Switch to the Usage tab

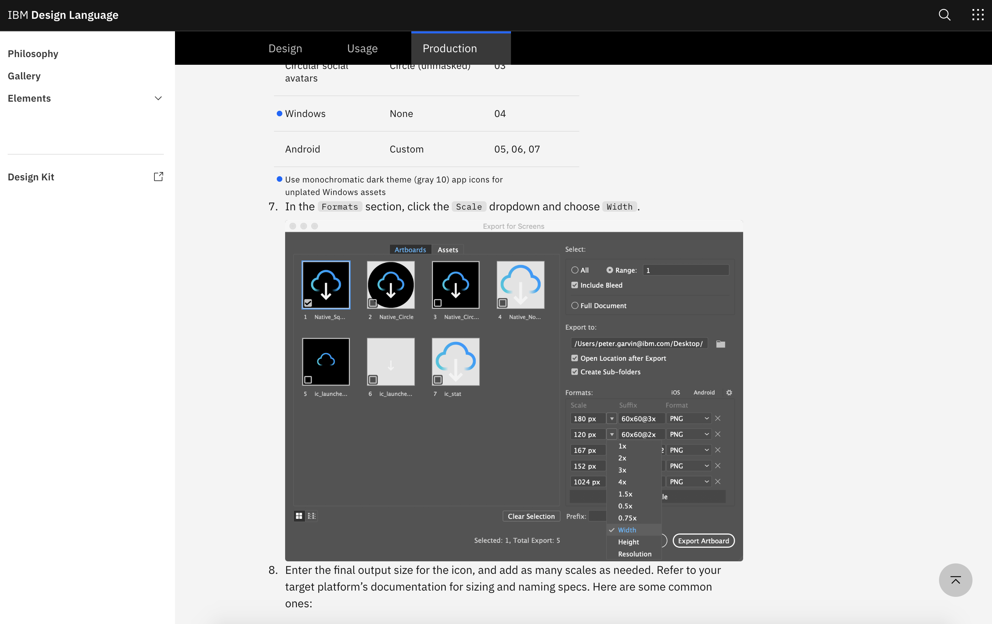[x=362, y=48]
